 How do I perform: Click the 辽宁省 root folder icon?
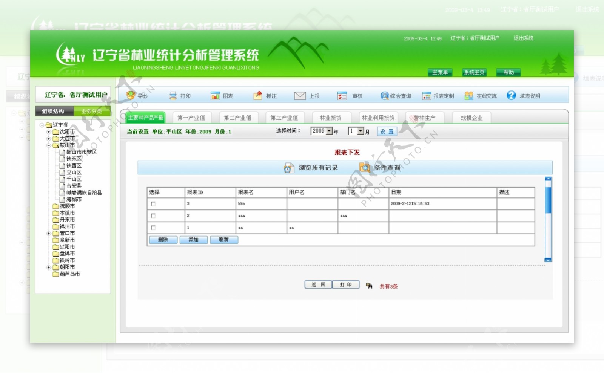49,125
